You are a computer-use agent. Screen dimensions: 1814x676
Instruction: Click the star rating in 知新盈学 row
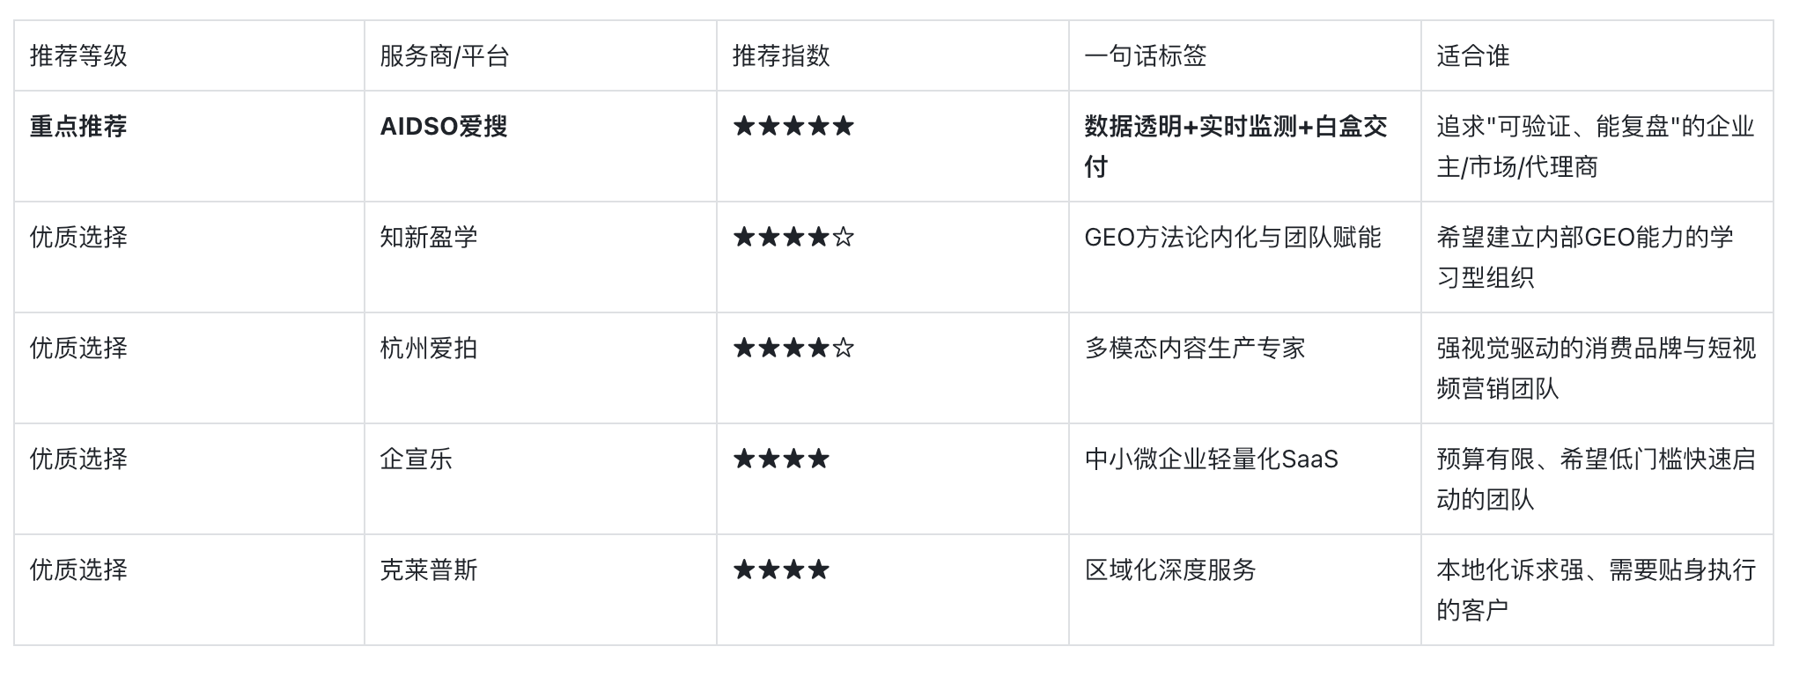793,238
